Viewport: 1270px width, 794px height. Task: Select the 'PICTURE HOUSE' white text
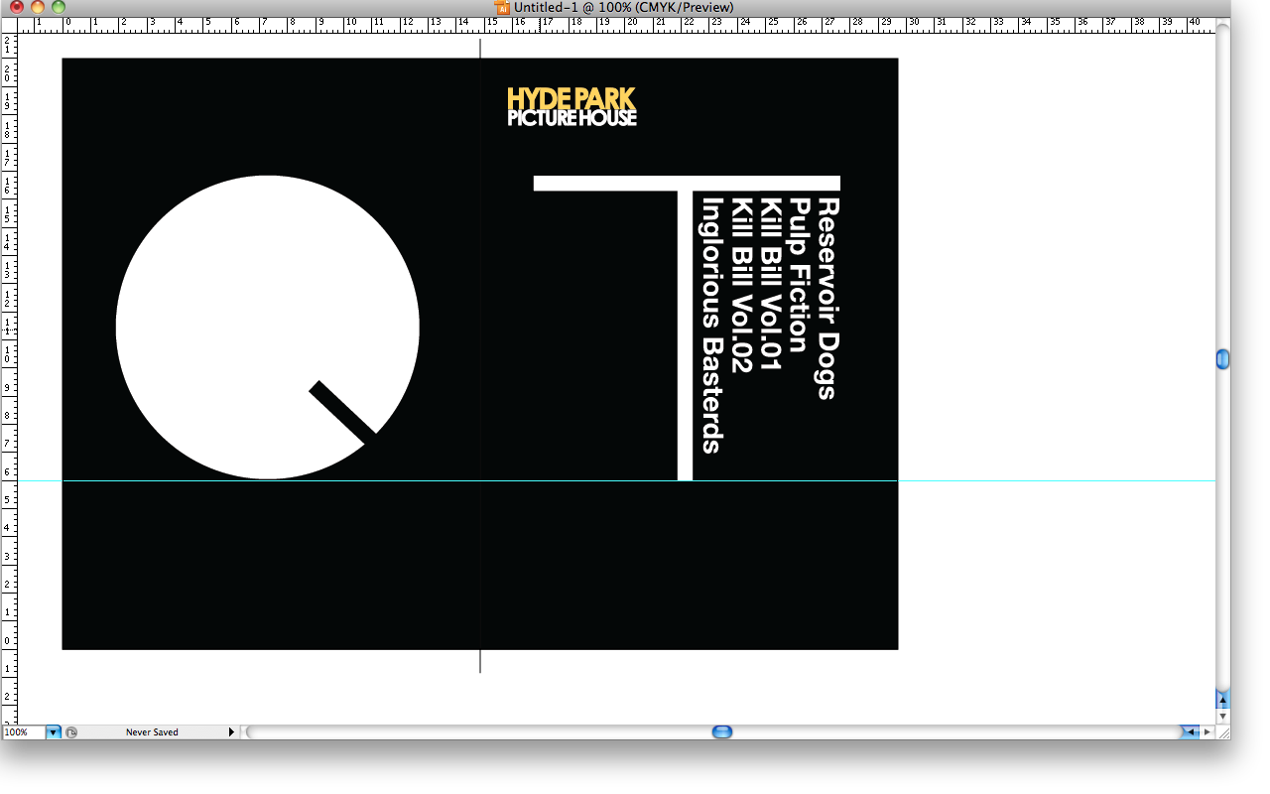click(571, 118)
